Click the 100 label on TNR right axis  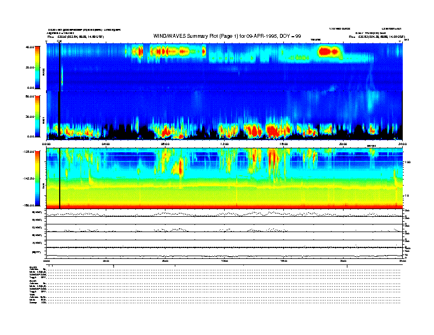click(x=408, y=162)
